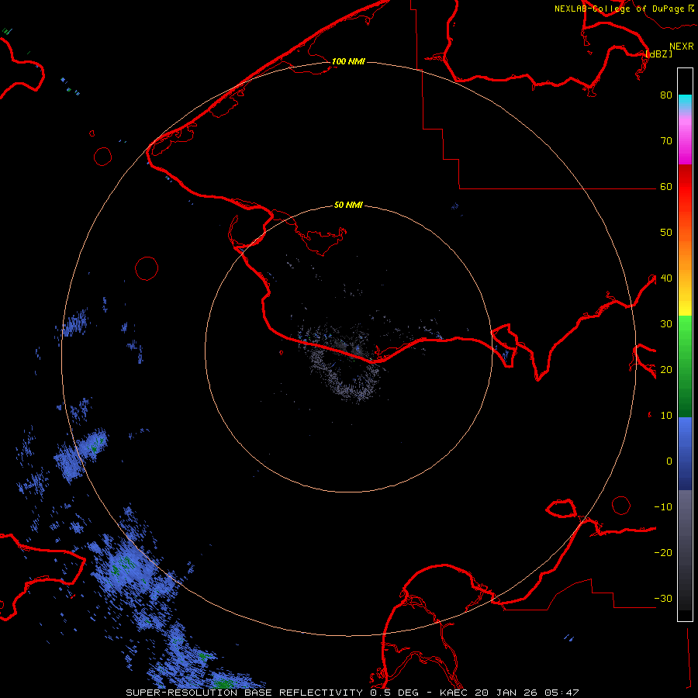Pick the green segment of the dBZ color bar
This screenshot has width=698, height=698.
click(685, 366)
